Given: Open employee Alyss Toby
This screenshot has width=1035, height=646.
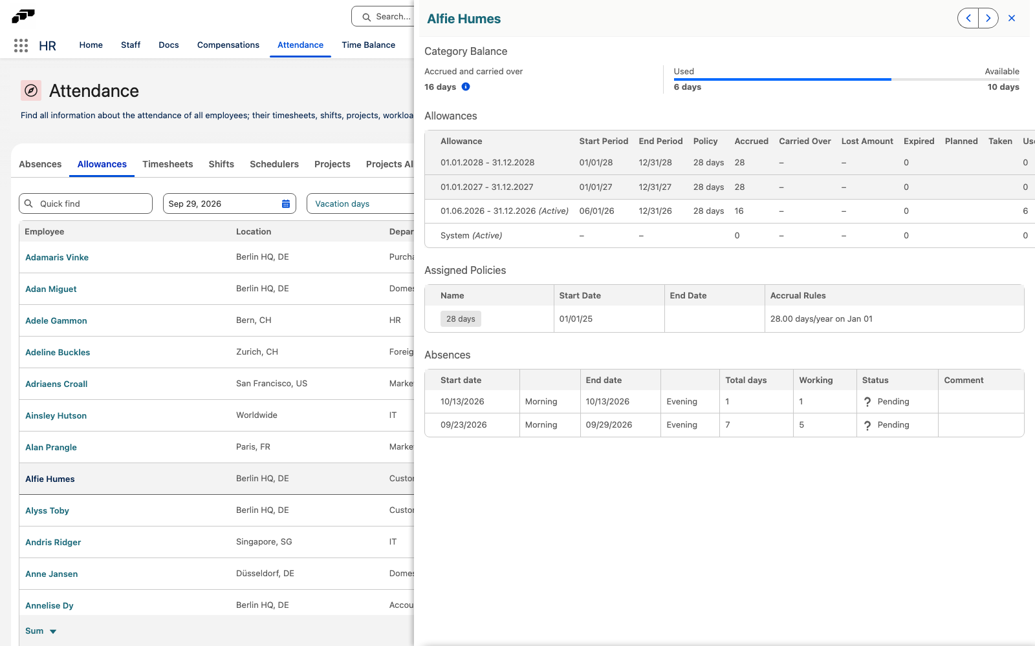Looking at the screenshot, I should (x=47, y=510).
